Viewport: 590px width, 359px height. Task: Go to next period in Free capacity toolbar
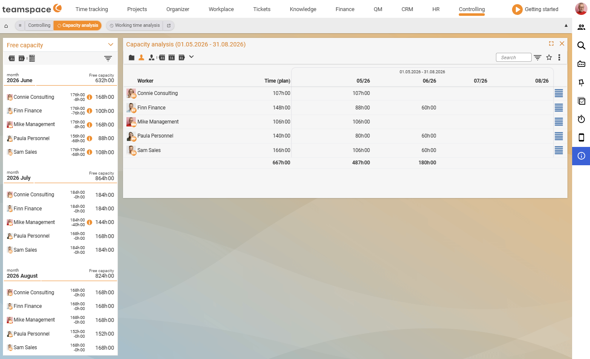point(22,58)
